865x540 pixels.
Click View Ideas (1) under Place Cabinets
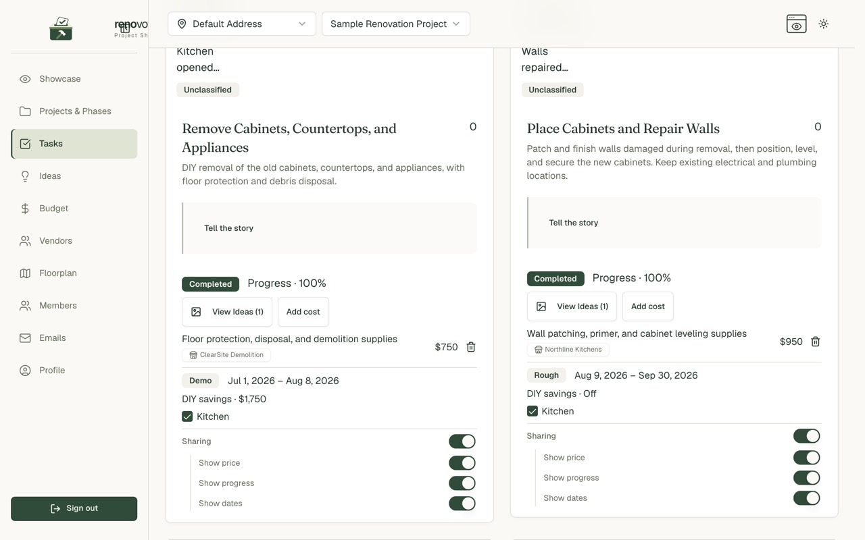point(572,306)
